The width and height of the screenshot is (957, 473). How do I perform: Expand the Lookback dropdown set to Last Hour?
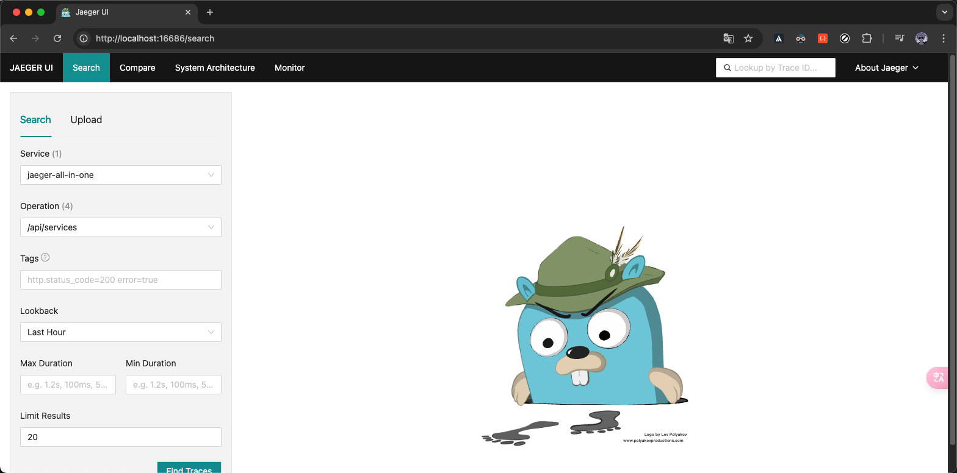pos(121,332)
